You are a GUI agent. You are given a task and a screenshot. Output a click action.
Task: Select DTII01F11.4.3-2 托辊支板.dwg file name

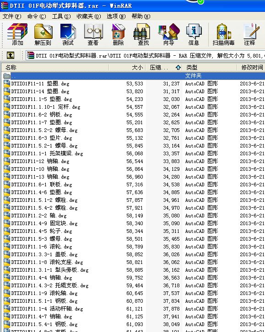(50, 285)
